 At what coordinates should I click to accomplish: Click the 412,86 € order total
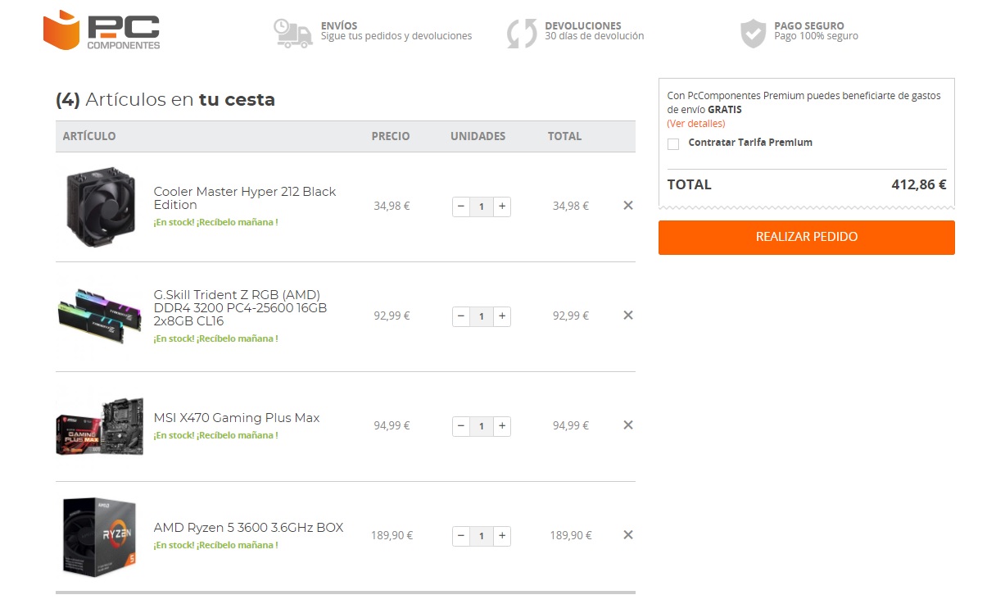919,184
